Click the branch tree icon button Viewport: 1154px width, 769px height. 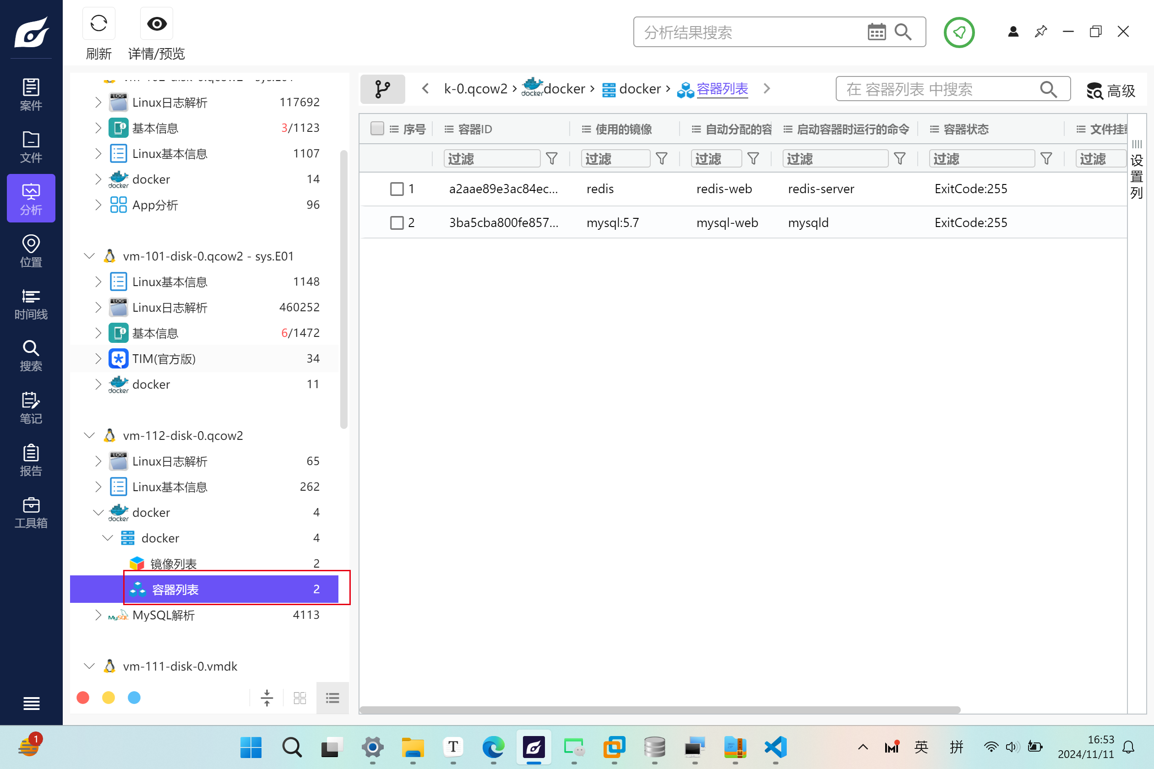pos(382,89)
